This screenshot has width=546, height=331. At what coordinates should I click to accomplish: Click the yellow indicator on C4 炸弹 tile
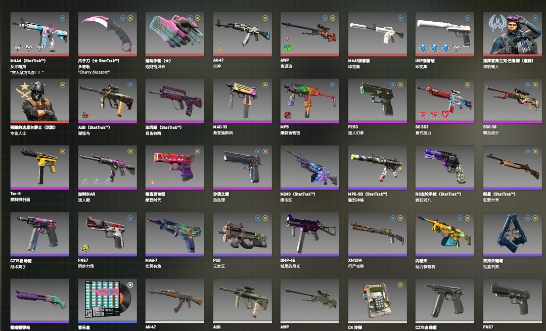[x=400, y=285]
